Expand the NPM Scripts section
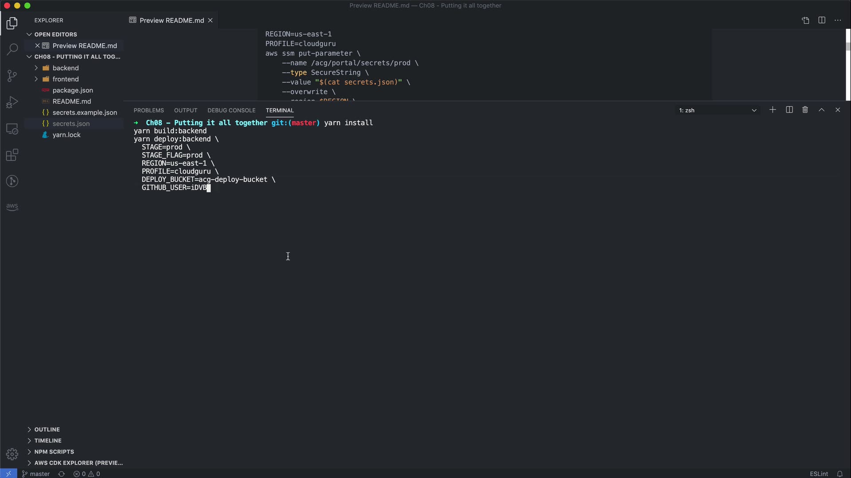 (54, 451)
